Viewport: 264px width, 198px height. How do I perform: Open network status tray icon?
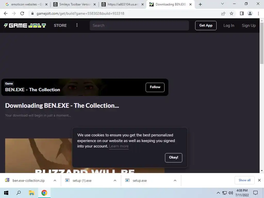[x=225, y=193]
